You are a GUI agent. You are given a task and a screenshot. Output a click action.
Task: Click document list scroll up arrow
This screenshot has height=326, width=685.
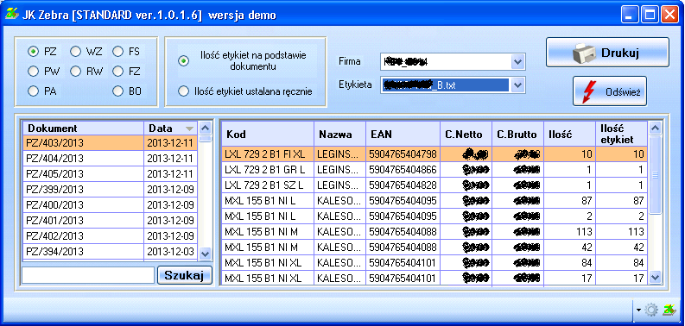tap(205, 128)
